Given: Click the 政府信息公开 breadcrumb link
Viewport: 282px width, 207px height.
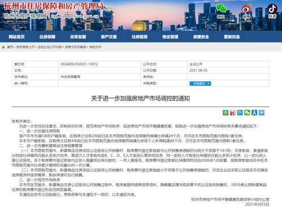Looking at the screenshot, I should tap(25, 47).
